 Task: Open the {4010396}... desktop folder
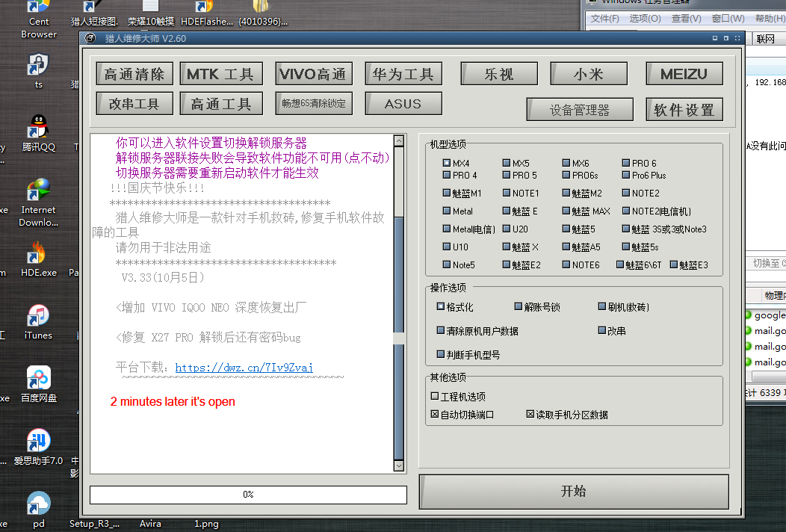(263, 14)
